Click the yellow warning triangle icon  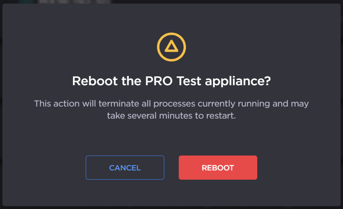[x=171, y=47]
